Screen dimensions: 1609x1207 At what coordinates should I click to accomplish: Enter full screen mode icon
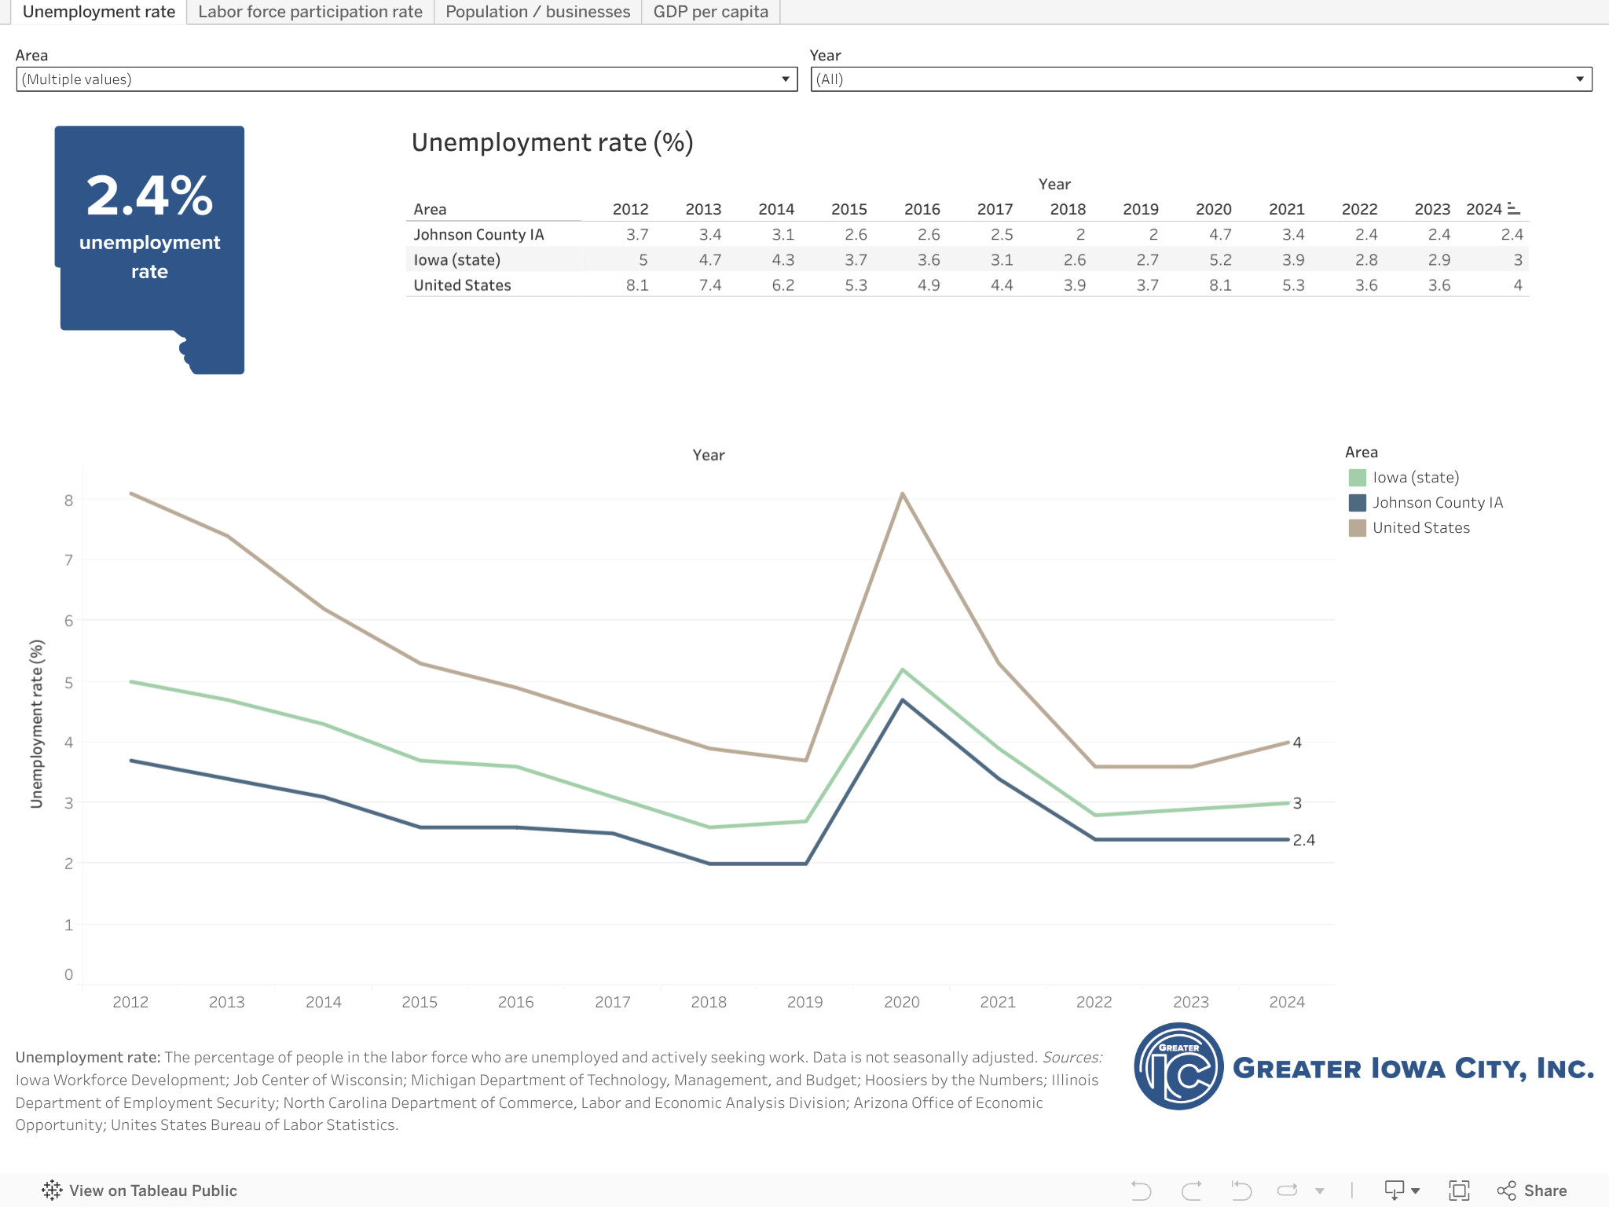pyautogui.click(x=1458, y=1190)
